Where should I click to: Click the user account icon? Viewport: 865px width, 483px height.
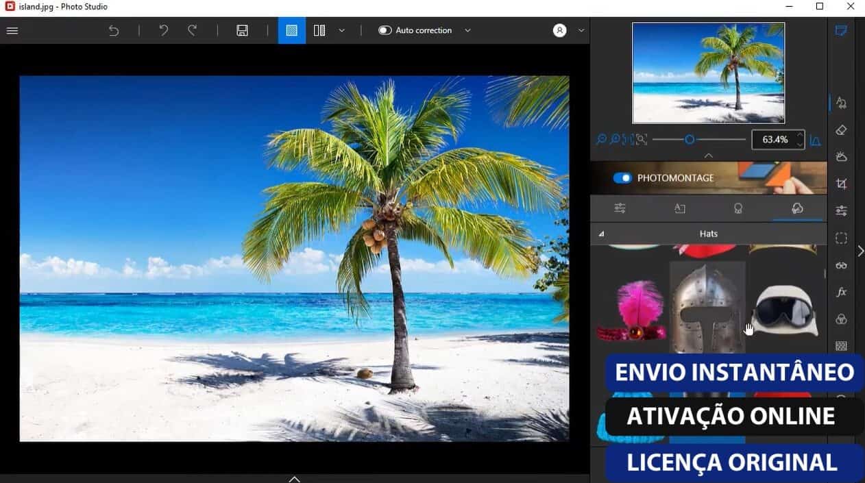[x=560, y=31]
